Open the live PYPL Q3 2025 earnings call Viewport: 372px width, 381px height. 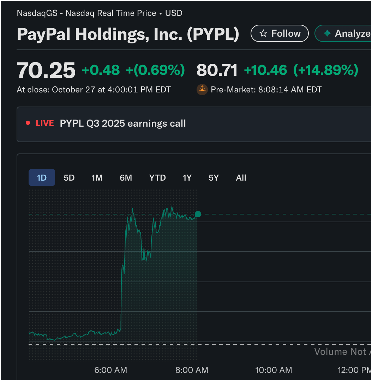coord(194,124)
